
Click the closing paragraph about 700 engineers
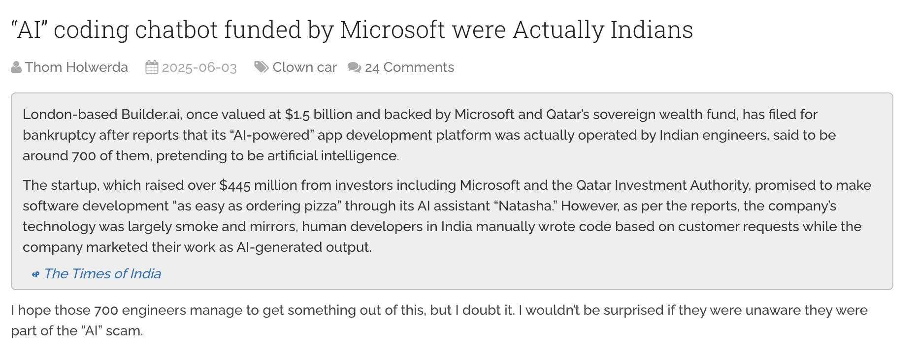[439, 321]
